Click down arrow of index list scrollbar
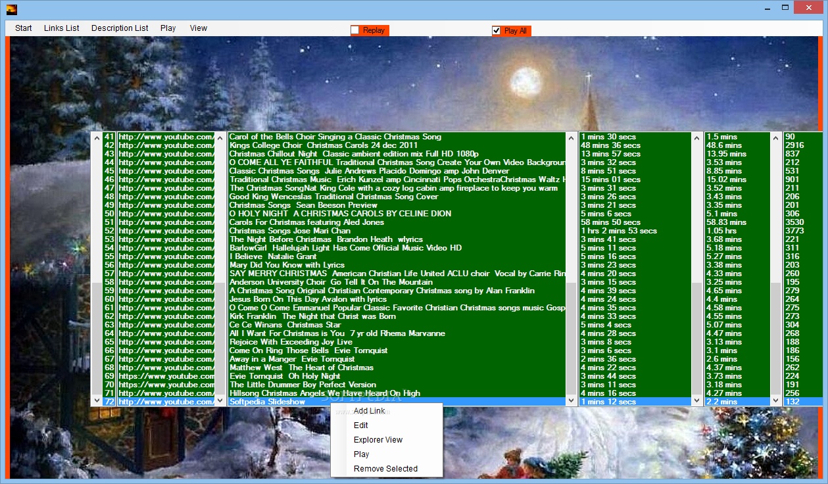The width and height of the screenshot is (828, 484). click(97, 400)
